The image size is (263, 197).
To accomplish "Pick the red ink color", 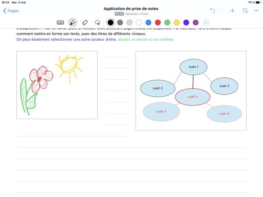I will (x=158, y=22).
